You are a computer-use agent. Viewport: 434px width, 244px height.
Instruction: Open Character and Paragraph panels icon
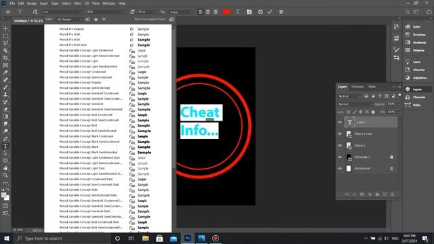pos(249,12)
